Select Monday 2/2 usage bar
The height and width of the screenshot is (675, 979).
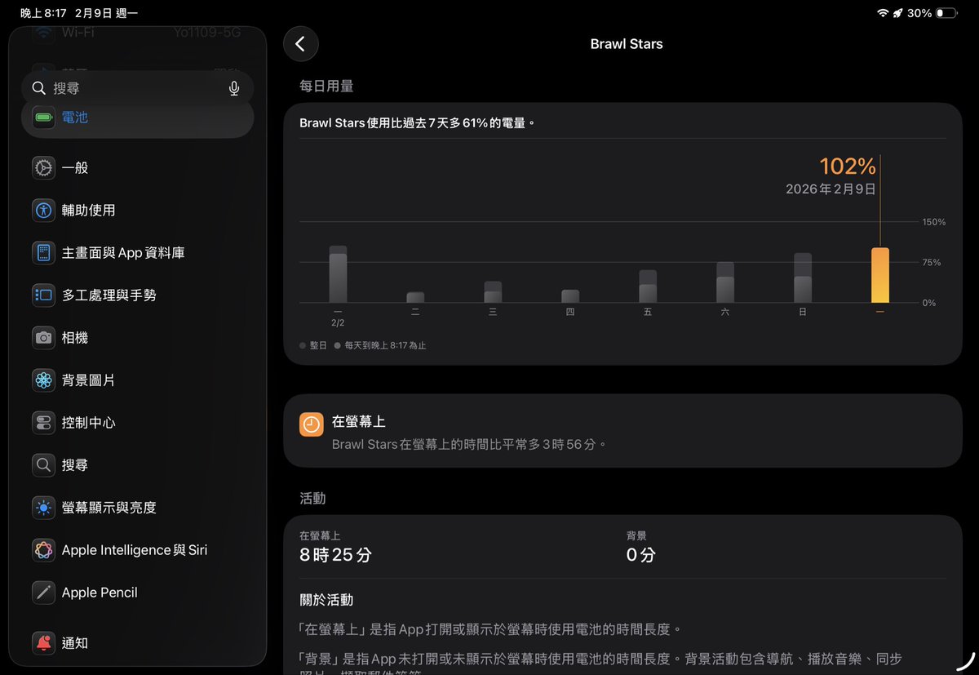338,274
